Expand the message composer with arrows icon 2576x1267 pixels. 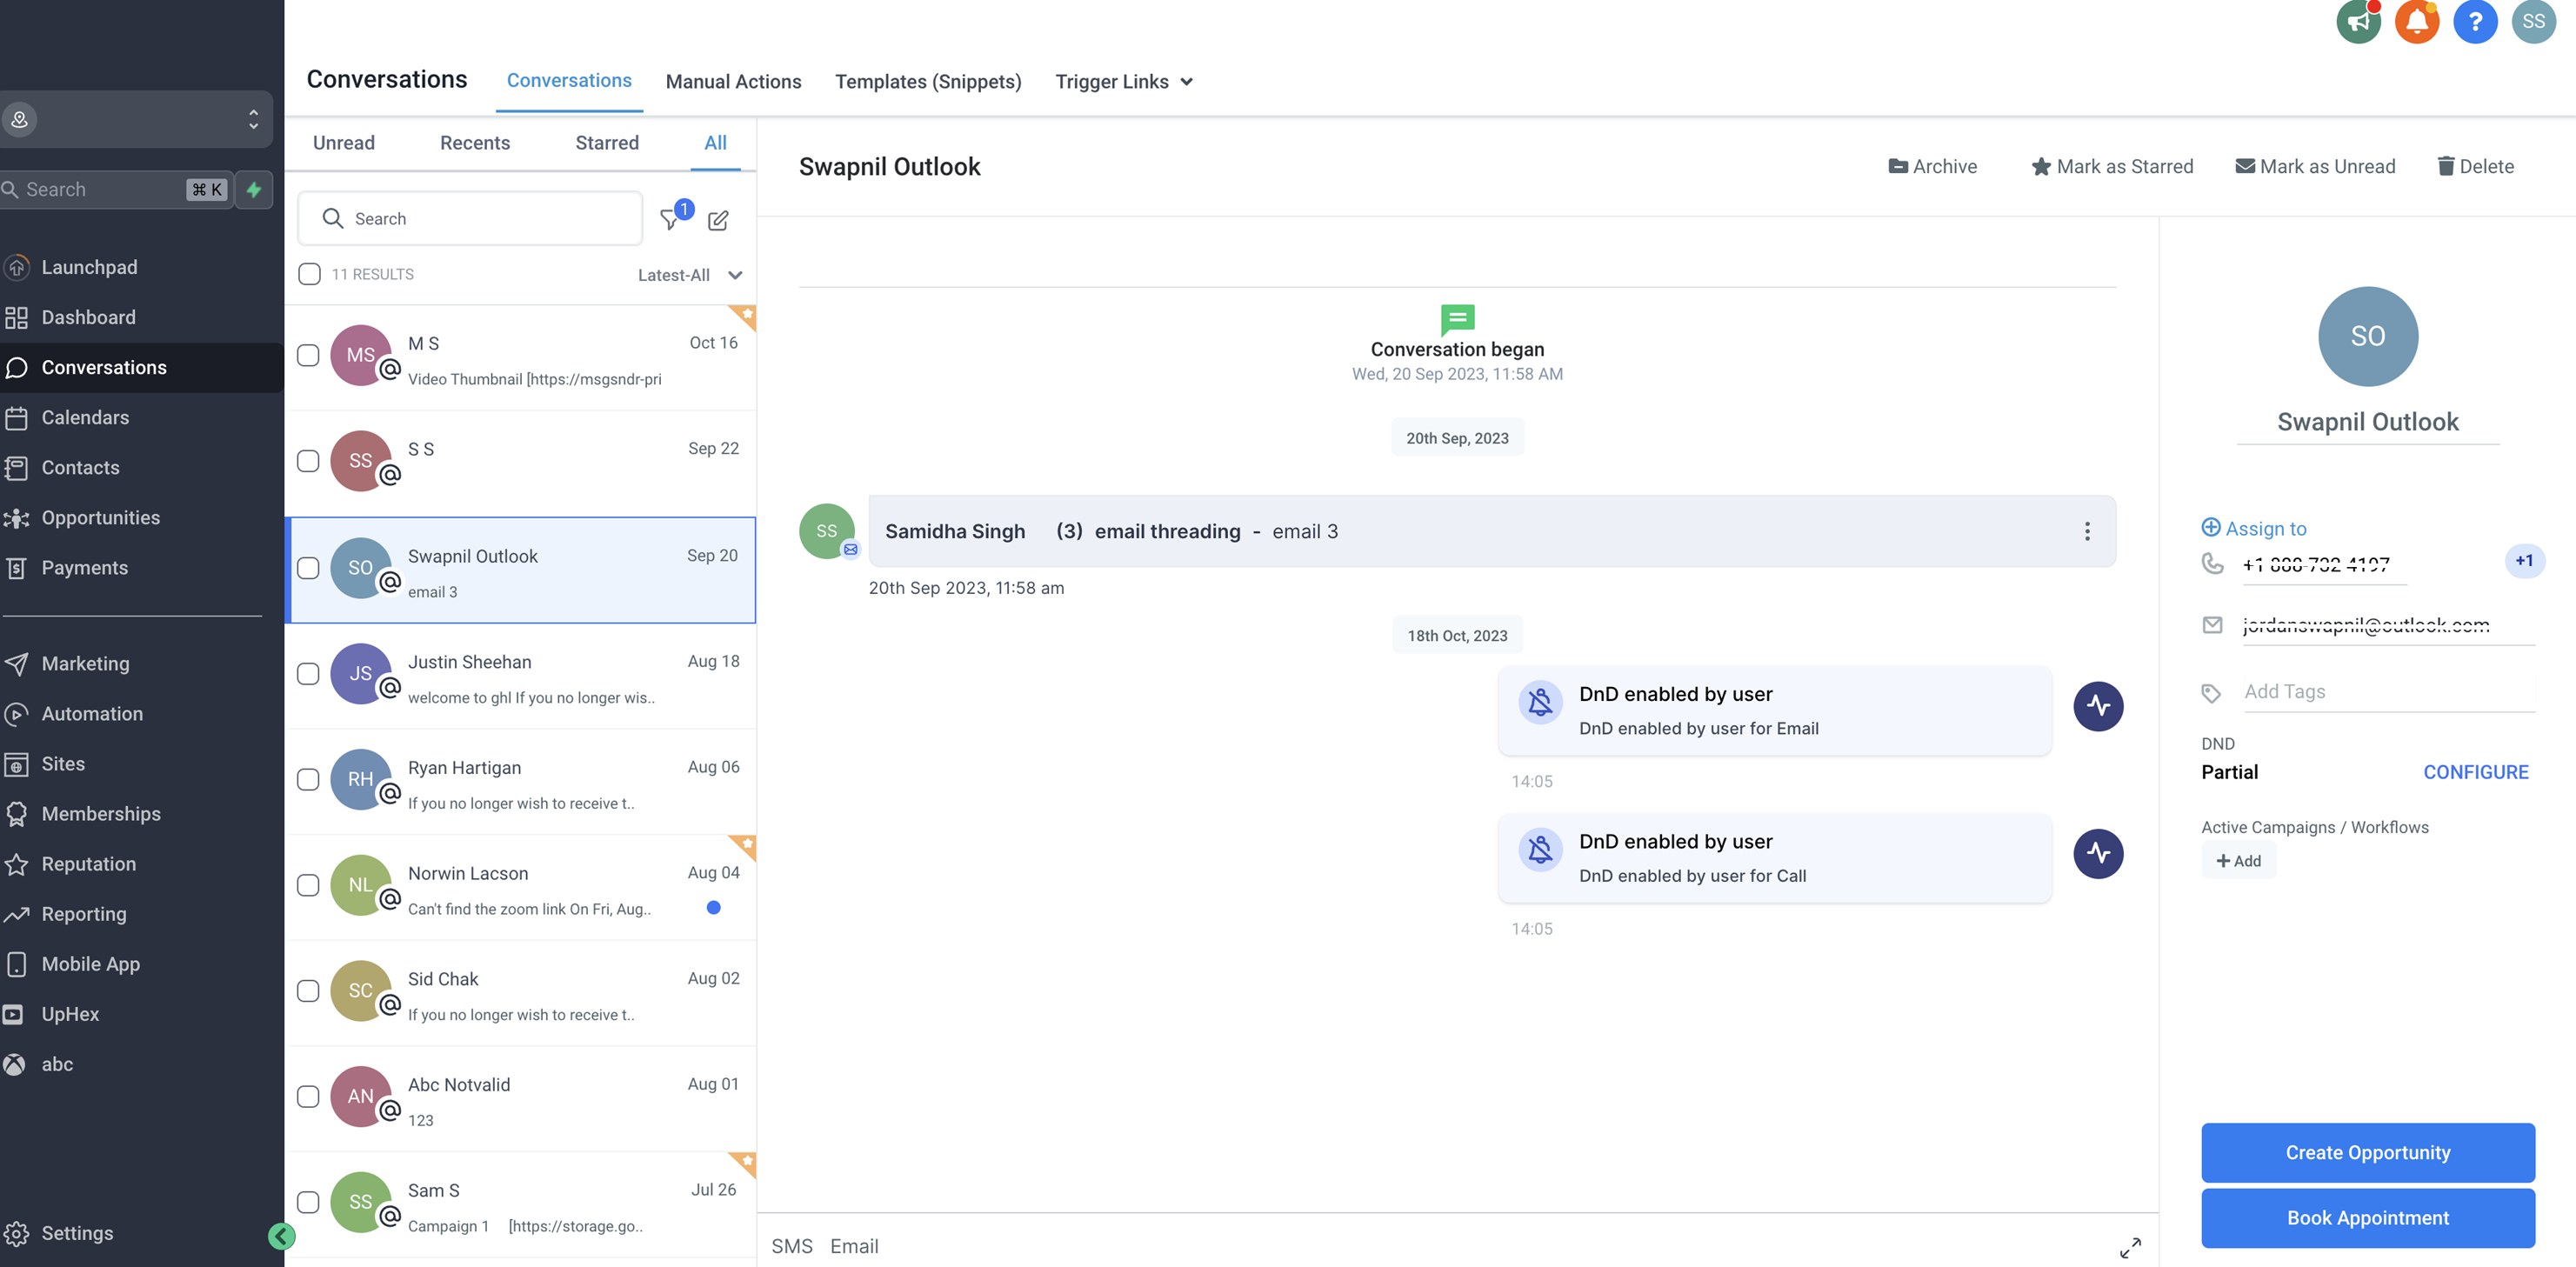[x=2130, y=1247]
